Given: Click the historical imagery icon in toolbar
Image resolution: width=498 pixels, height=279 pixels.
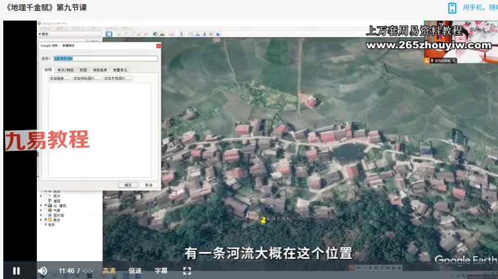Looking at the screenshot, I should 155,34.
